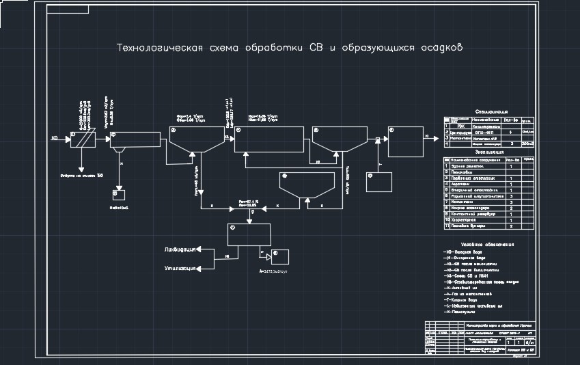Click the 'Аэротенк' row in Экспликация table
The image size is (580, 365).
pyautogui.click(x=488, y=184)
